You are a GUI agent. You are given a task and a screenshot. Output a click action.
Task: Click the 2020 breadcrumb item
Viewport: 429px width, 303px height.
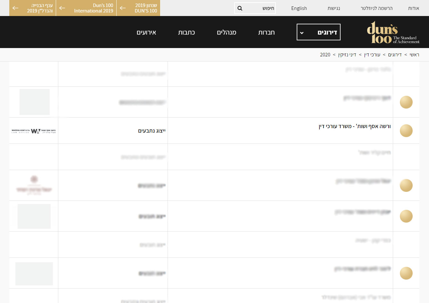tap(325, 55)
